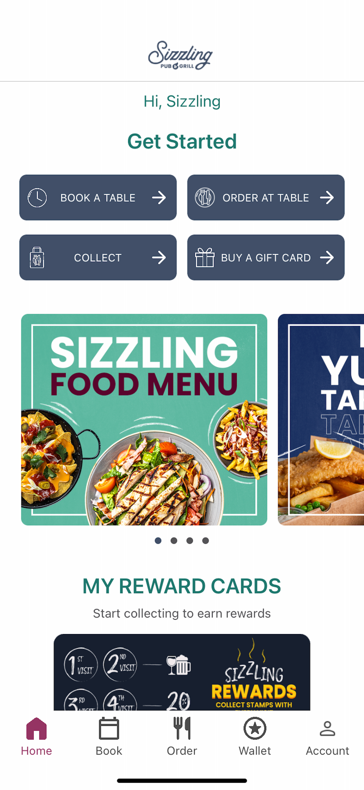Open the Sizzling Food Menu banner
Screen dimensions: 364x790
click(x=144, y=420)
